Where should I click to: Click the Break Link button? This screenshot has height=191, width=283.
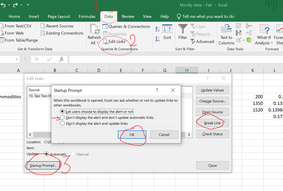point(212,123)
